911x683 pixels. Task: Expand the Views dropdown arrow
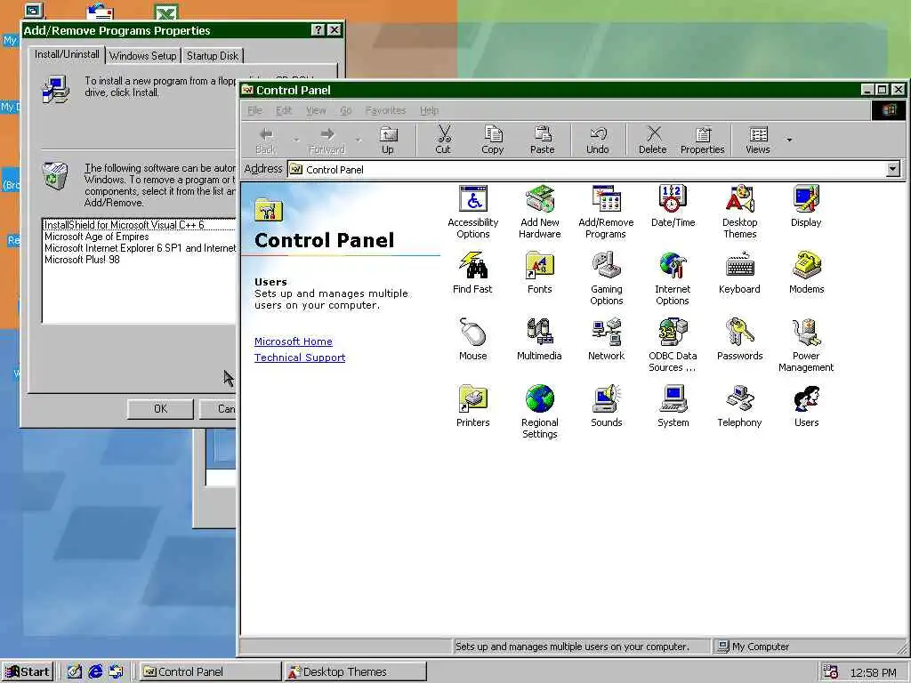(789, 140)
